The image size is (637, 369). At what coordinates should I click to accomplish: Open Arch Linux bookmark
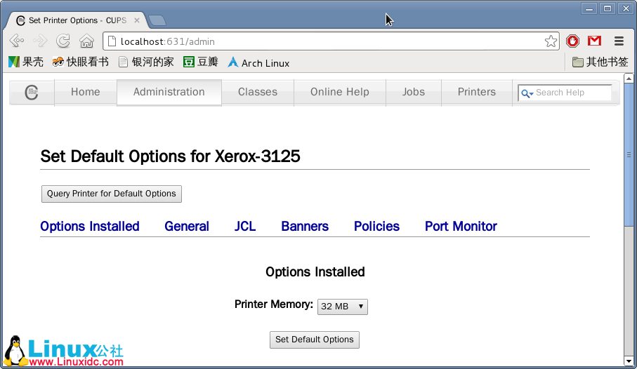click(258, 62)
